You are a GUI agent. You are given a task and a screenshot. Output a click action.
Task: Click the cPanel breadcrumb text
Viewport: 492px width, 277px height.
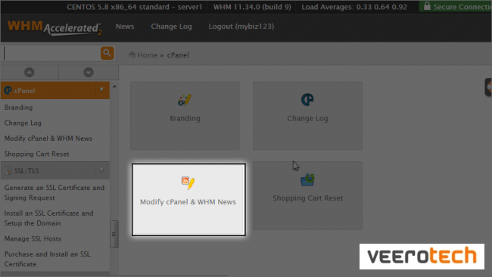[x=178, y=55]
